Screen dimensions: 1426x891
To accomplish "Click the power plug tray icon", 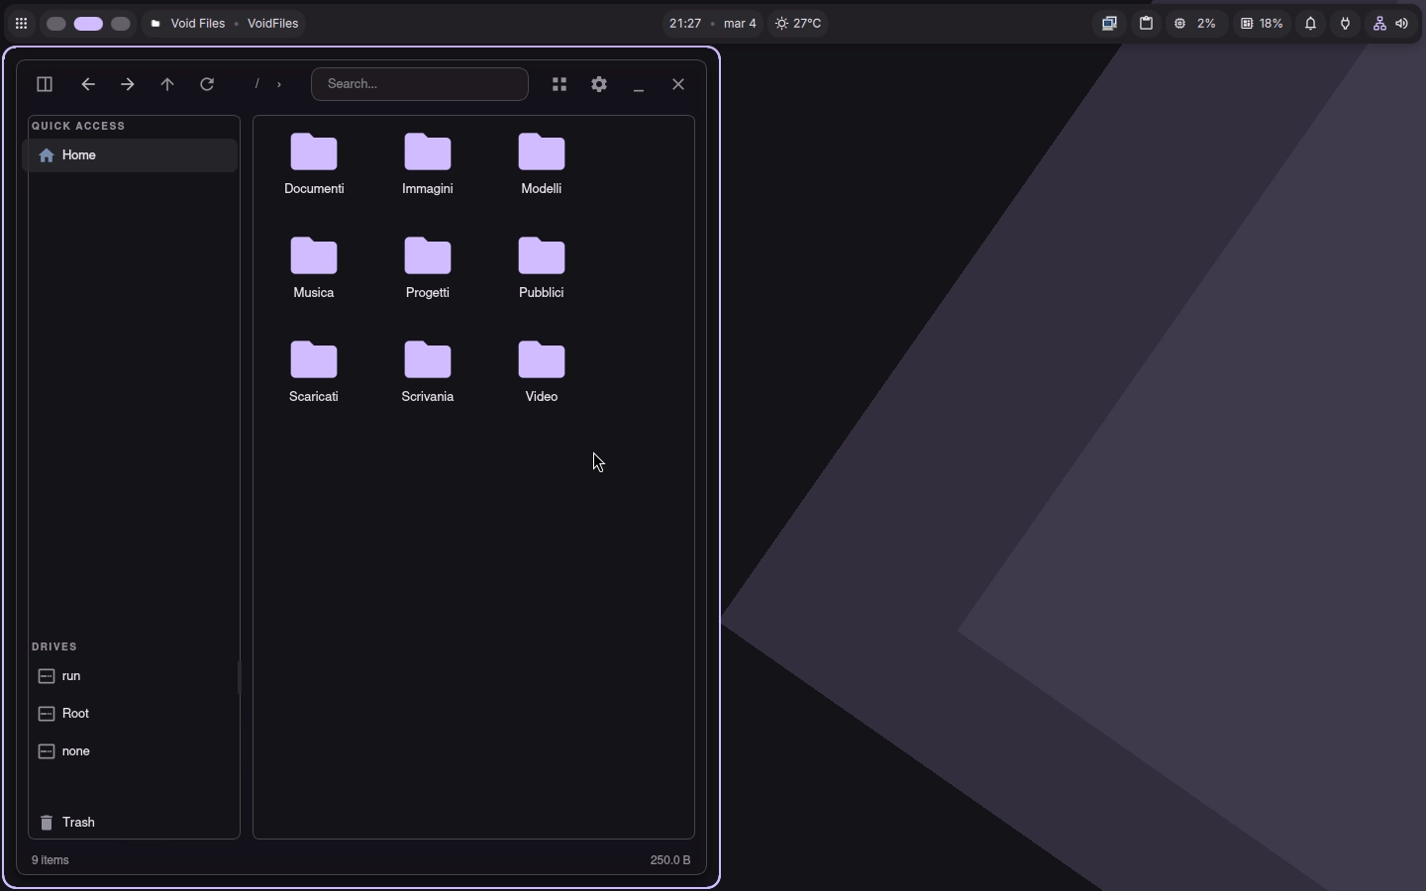I will click(x=1347, y=24).
